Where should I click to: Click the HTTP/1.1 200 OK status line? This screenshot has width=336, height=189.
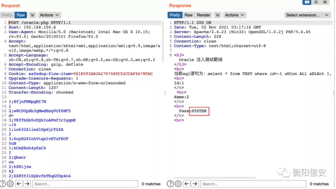193,22
